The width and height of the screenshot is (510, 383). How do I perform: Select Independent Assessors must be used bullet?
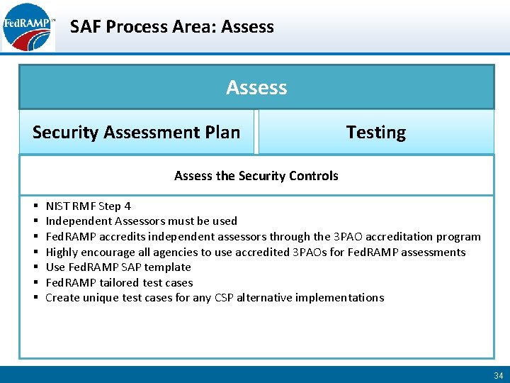tap(142, 221)
